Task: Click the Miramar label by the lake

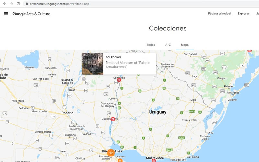Action: tap(29, 67)
